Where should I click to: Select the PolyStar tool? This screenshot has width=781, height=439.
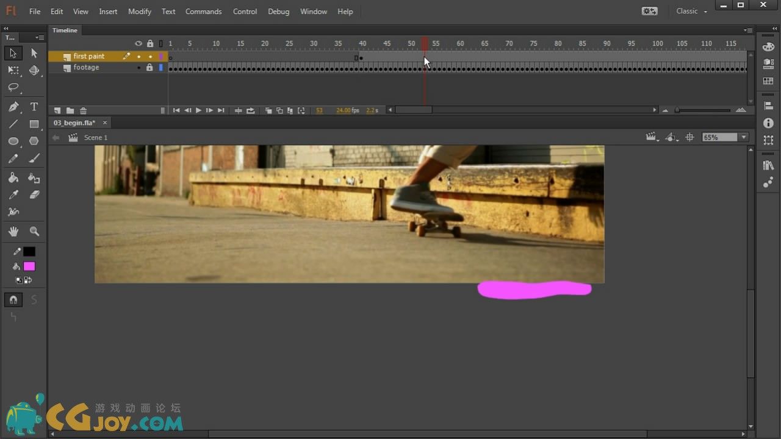(x=34, y=141)
